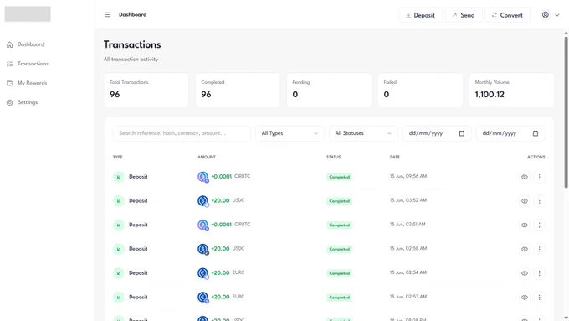Click deposit arrow icon on 03:51 AM row
Image resolution: width=569 pixels, height=321 pixels.
point(119,225)
